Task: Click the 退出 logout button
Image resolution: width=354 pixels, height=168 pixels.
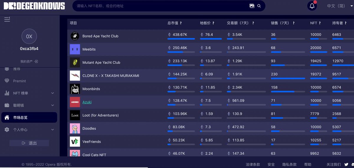Action: (29, 143)
